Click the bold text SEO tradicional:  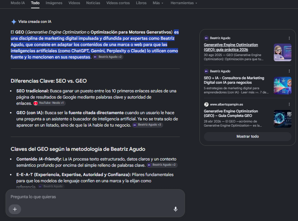(33, 91)
